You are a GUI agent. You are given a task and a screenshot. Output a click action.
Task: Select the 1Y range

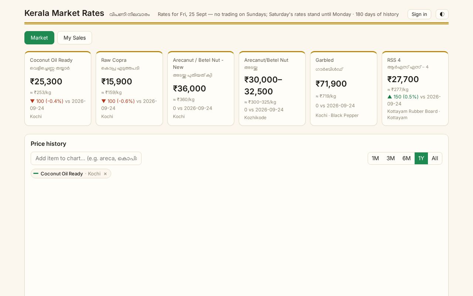click(421, 158)
